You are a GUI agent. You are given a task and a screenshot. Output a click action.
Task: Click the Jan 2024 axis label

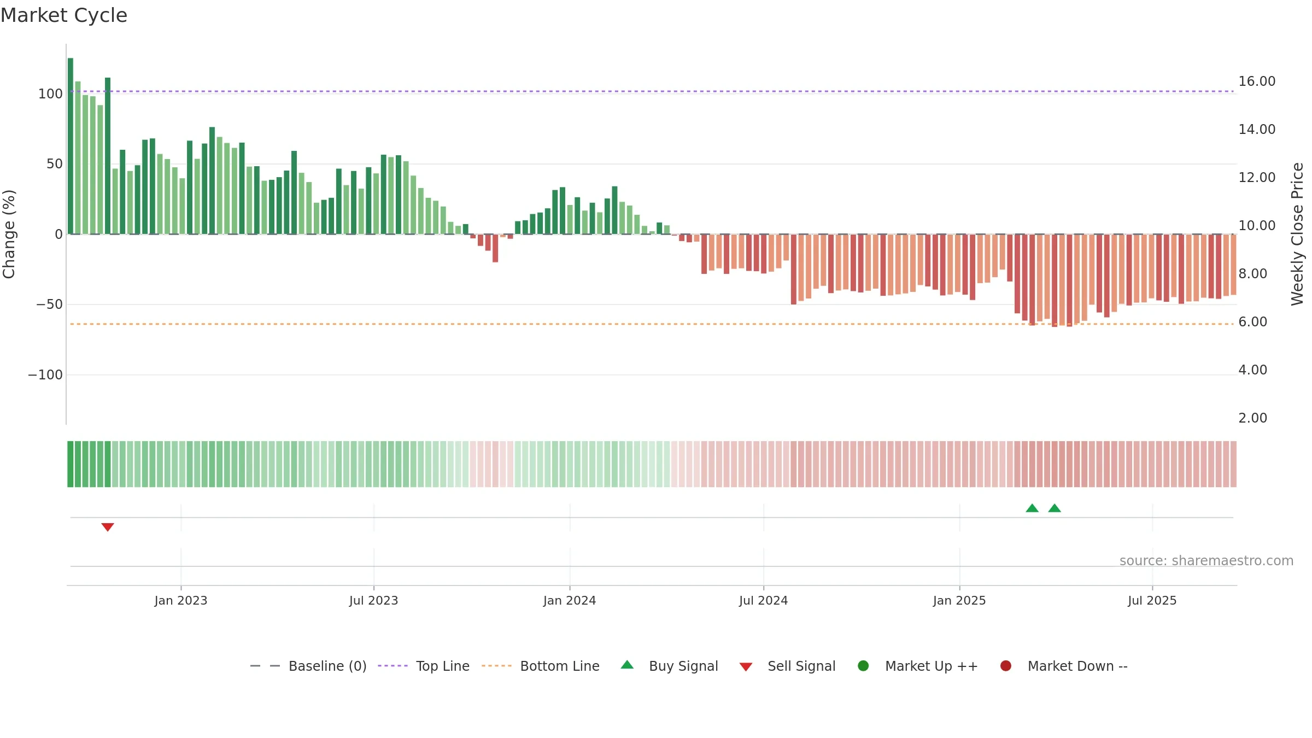pyautogui.click(x=570, y=600)
